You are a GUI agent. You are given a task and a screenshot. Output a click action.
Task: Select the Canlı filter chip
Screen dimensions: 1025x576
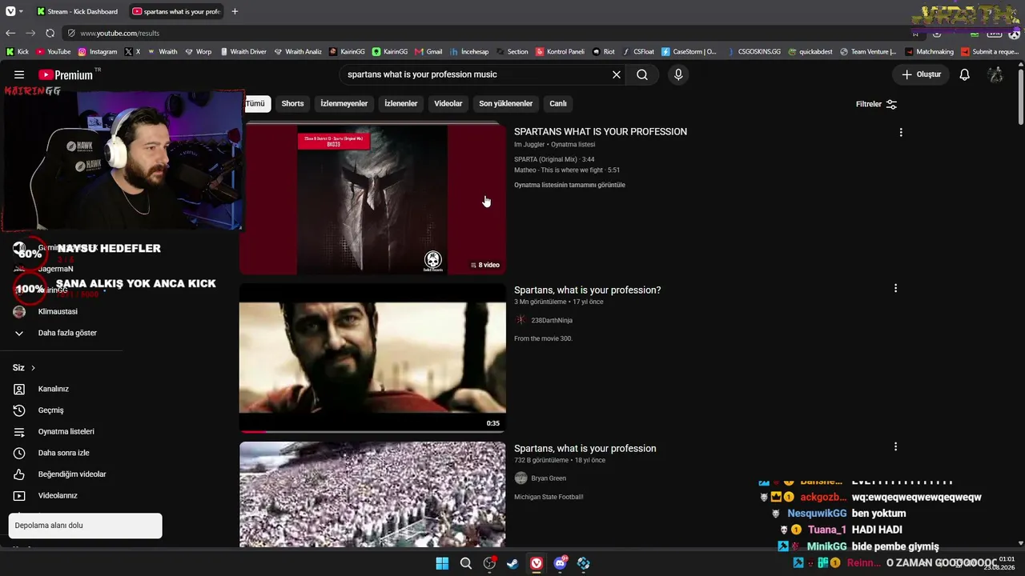(558, 103)
